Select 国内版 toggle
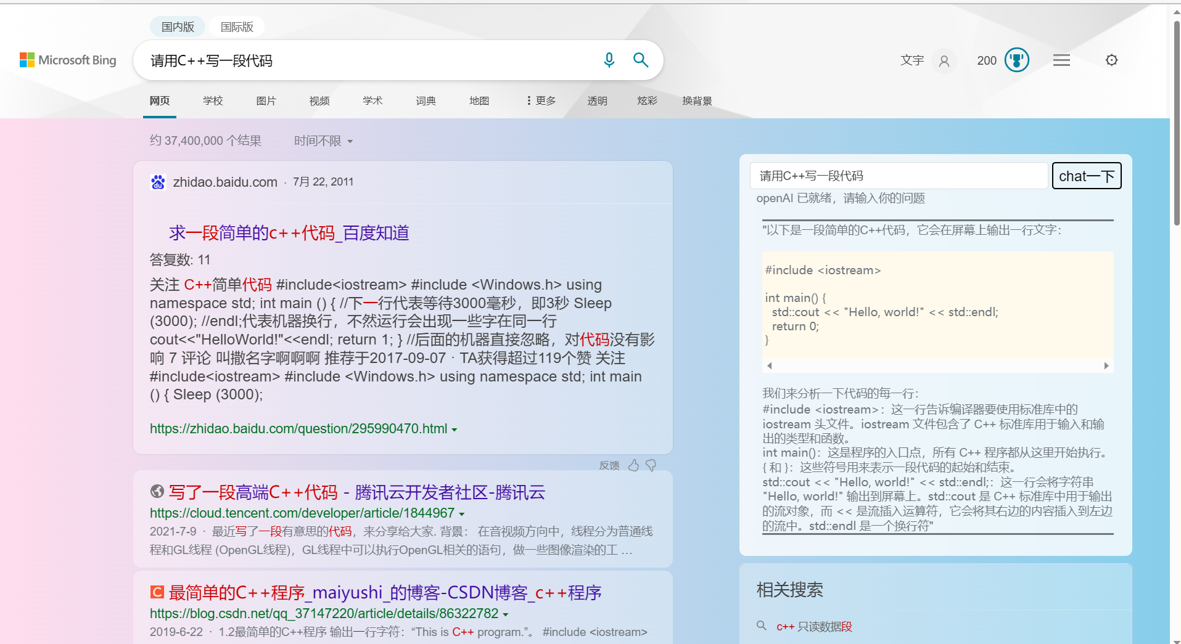Viewport: 1181px width, 644px height. coord(178,26)
